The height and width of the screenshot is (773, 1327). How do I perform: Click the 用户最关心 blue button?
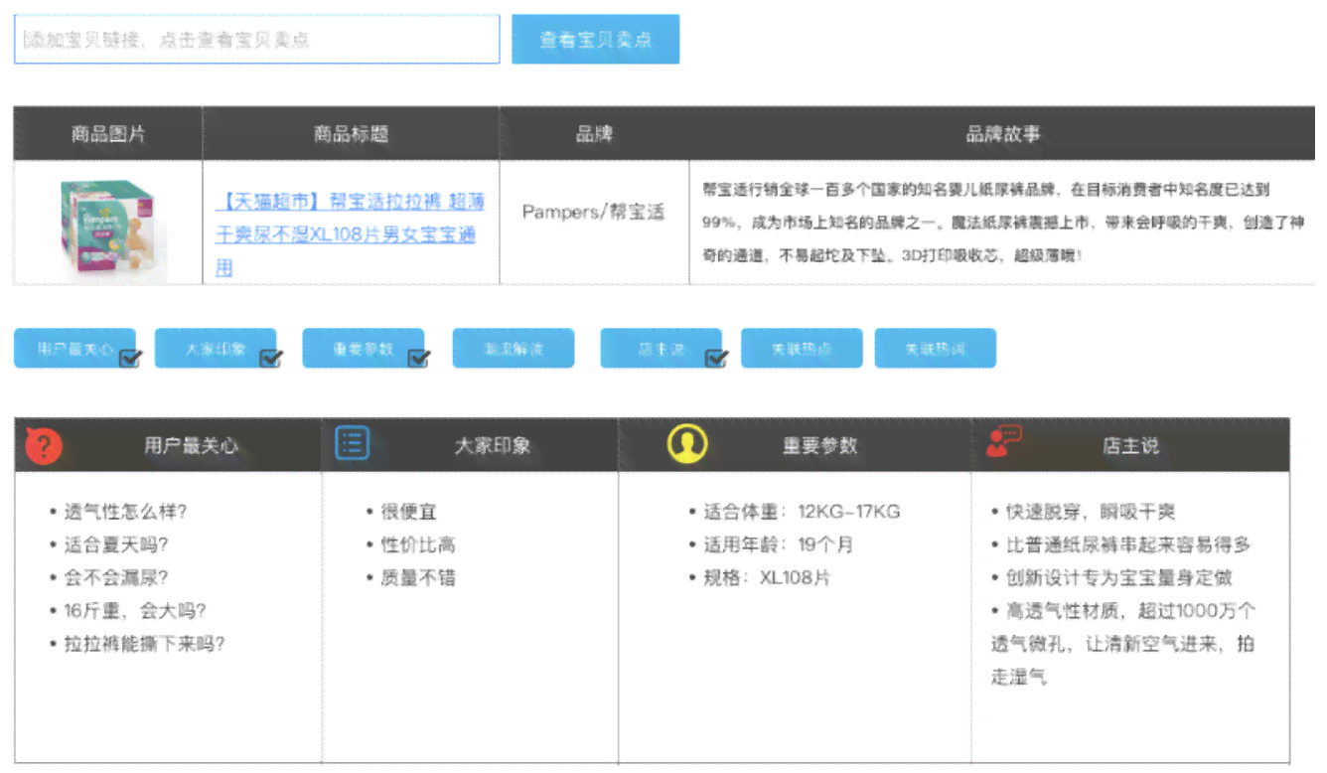tap(74, 349)
